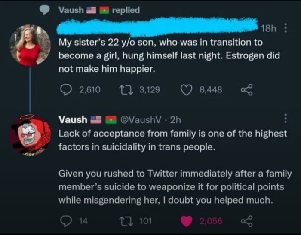Click reply icon on Vaush's tweet

click(65, 221)
